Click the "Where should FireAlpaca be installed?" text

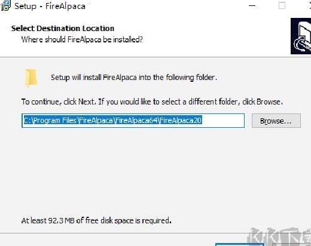[x=82, y=39]
